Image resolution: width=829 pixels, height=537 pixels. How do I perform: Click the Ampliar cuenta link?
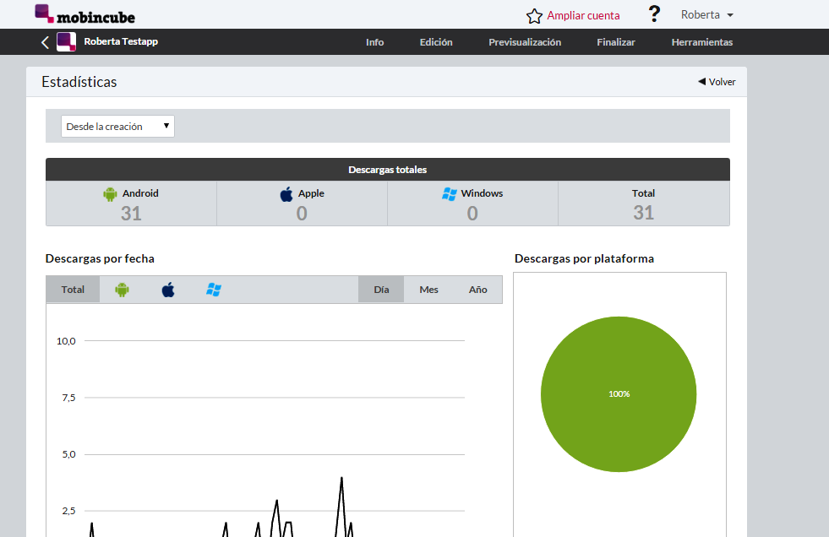tap(583, 15)
